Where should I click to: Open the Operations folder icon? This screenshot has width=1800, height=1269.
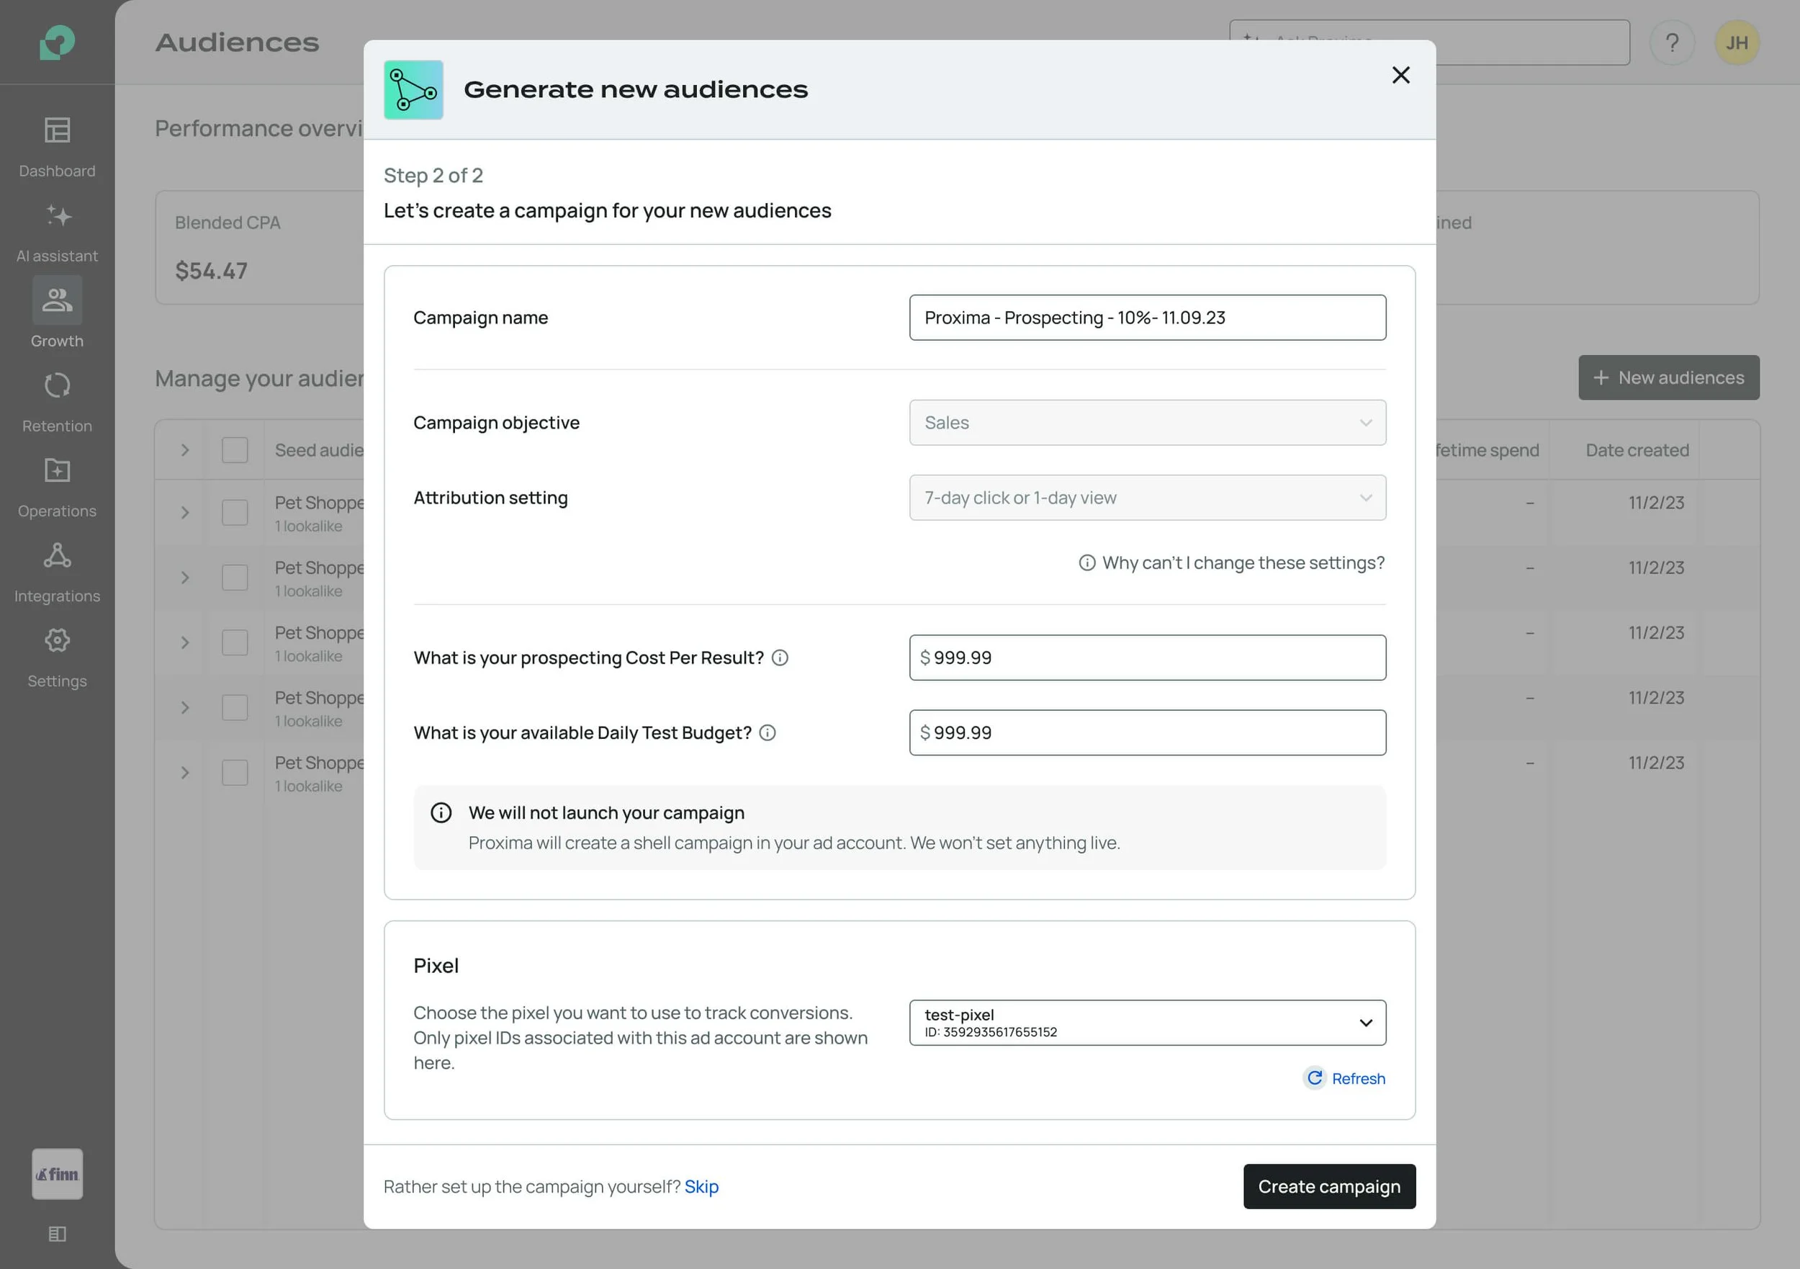click(x=57, y=470)
